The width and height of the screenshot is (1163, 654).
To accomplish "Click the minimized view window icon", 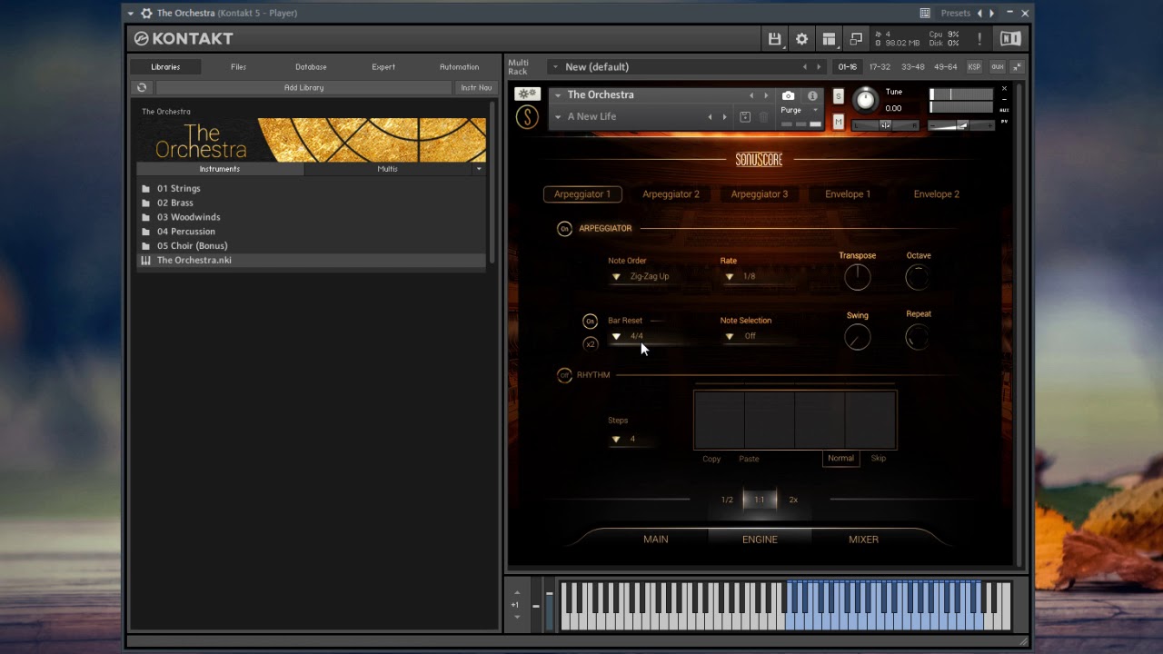I will coord(856,39).
